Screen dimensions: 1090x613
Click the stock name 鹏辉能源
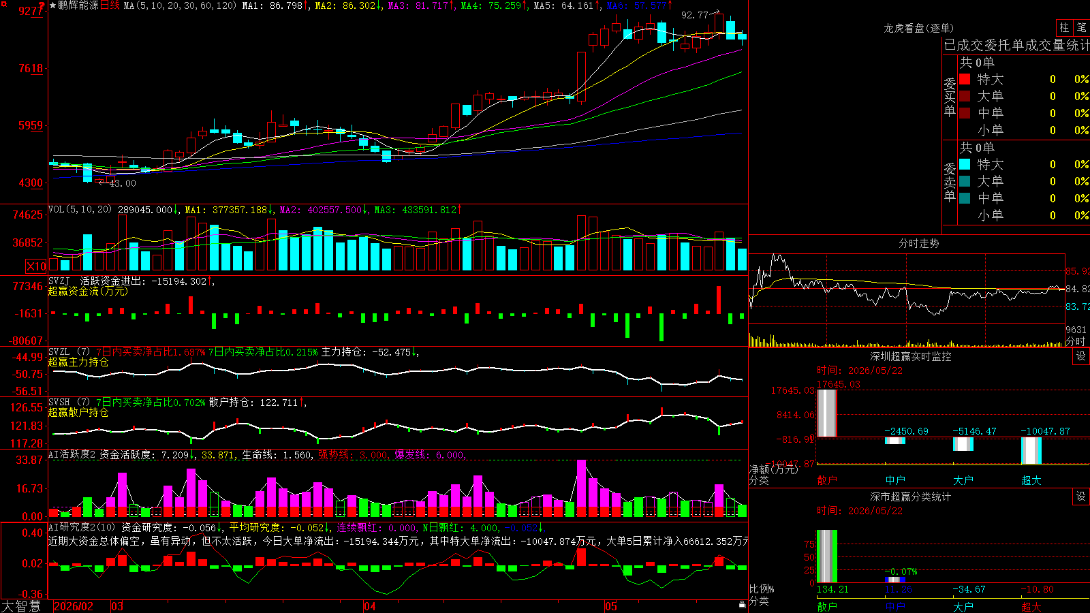tap(78, 5)
